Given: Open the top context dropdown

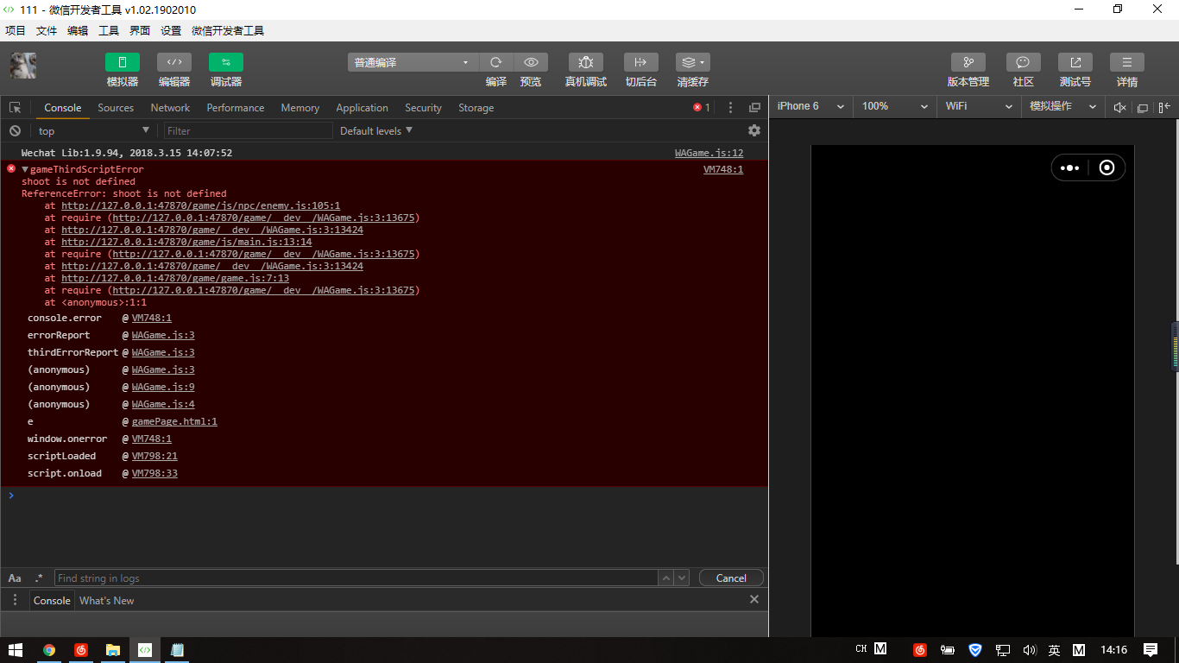Looking at the screenshot, I should click(94, 130).
